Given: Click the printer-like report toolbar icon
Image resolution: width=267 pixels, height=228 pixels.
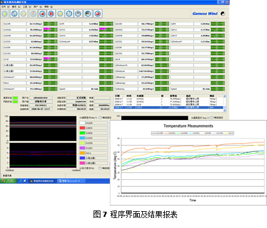Looking at the screenshot, I should (x=78, y=14).
